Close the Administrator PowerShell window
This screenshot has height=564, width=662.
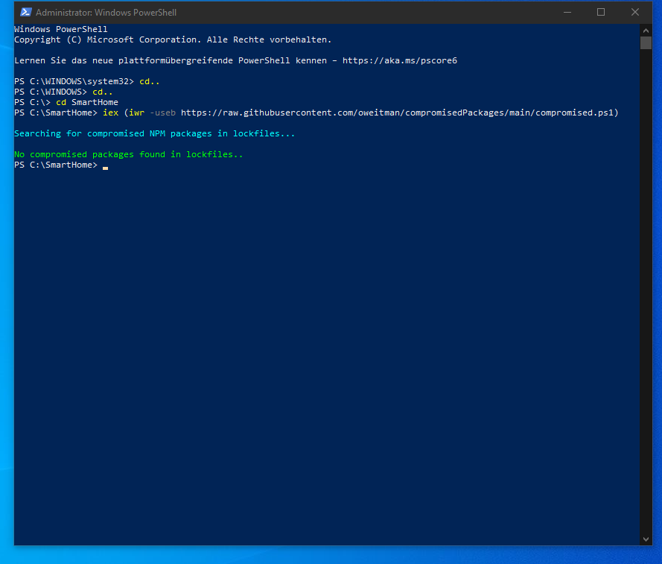[x=635, y=12]
